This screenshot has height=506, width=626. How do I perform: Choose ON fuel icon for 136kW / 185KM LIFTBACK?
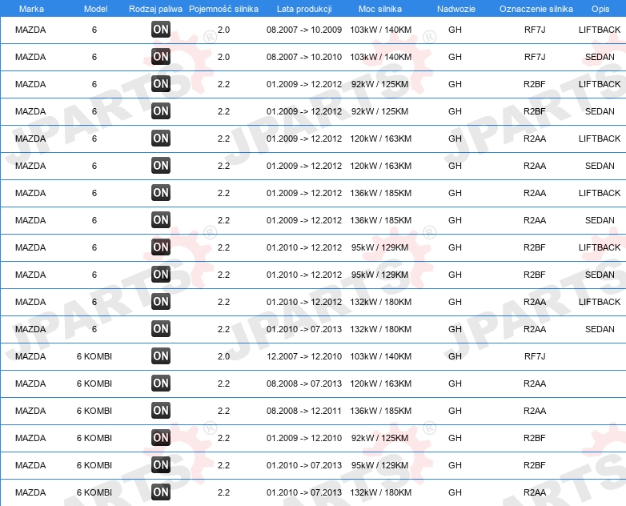pos(161,192)
